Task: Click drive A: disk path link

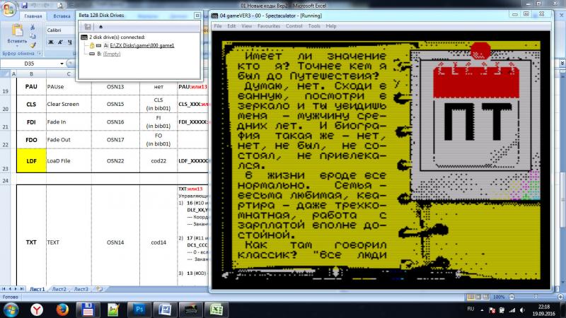Action: click(x=141, y=45)
